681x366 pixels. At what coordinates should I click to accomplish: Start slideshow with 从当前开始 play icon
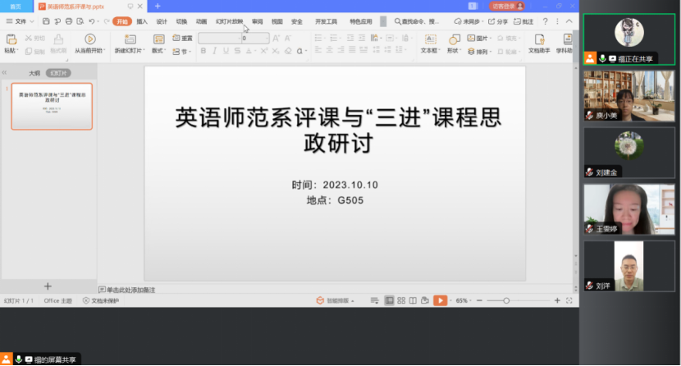point(90,39)
